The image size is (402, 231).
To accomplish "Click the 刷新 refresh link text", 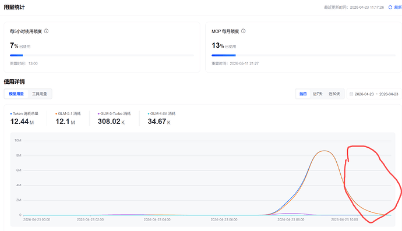I will click(x=398, y=8).
